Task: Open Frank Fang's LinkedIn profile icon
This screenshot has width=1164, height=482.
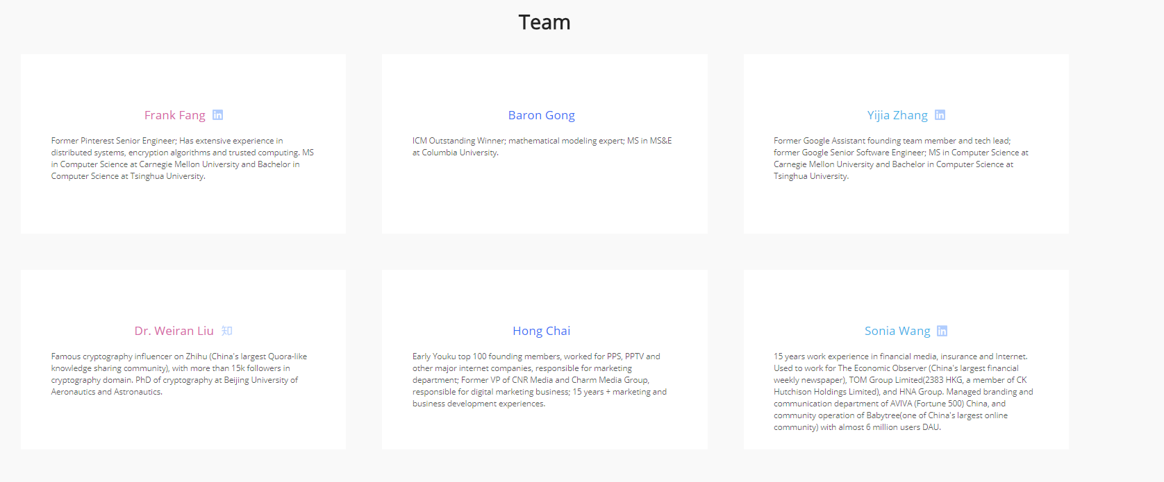Action: click(x=217, y=115)
